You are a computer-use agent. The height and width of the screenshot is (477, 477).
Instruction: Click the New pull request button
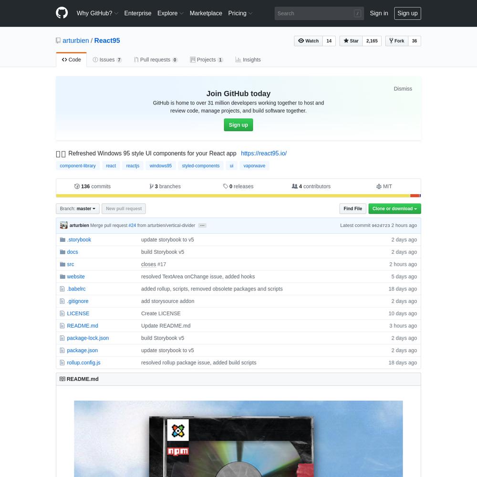[x=124, y=209]
